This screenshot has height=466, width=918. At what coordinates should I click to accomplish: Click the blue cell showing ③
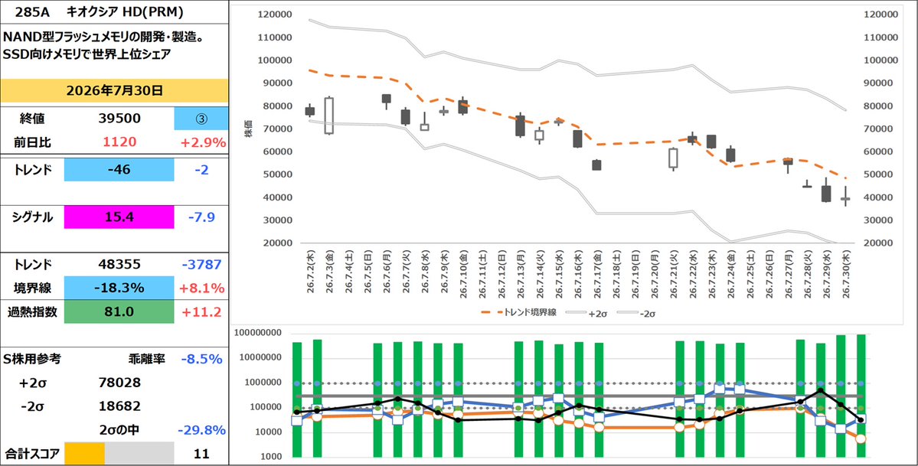(201, 119)
